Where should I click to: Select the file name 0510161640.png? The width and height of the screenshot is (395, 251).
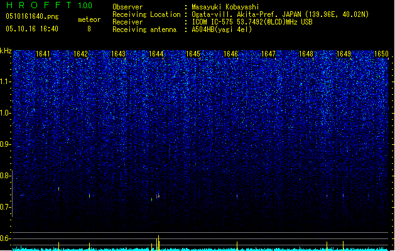pos(32,16)
